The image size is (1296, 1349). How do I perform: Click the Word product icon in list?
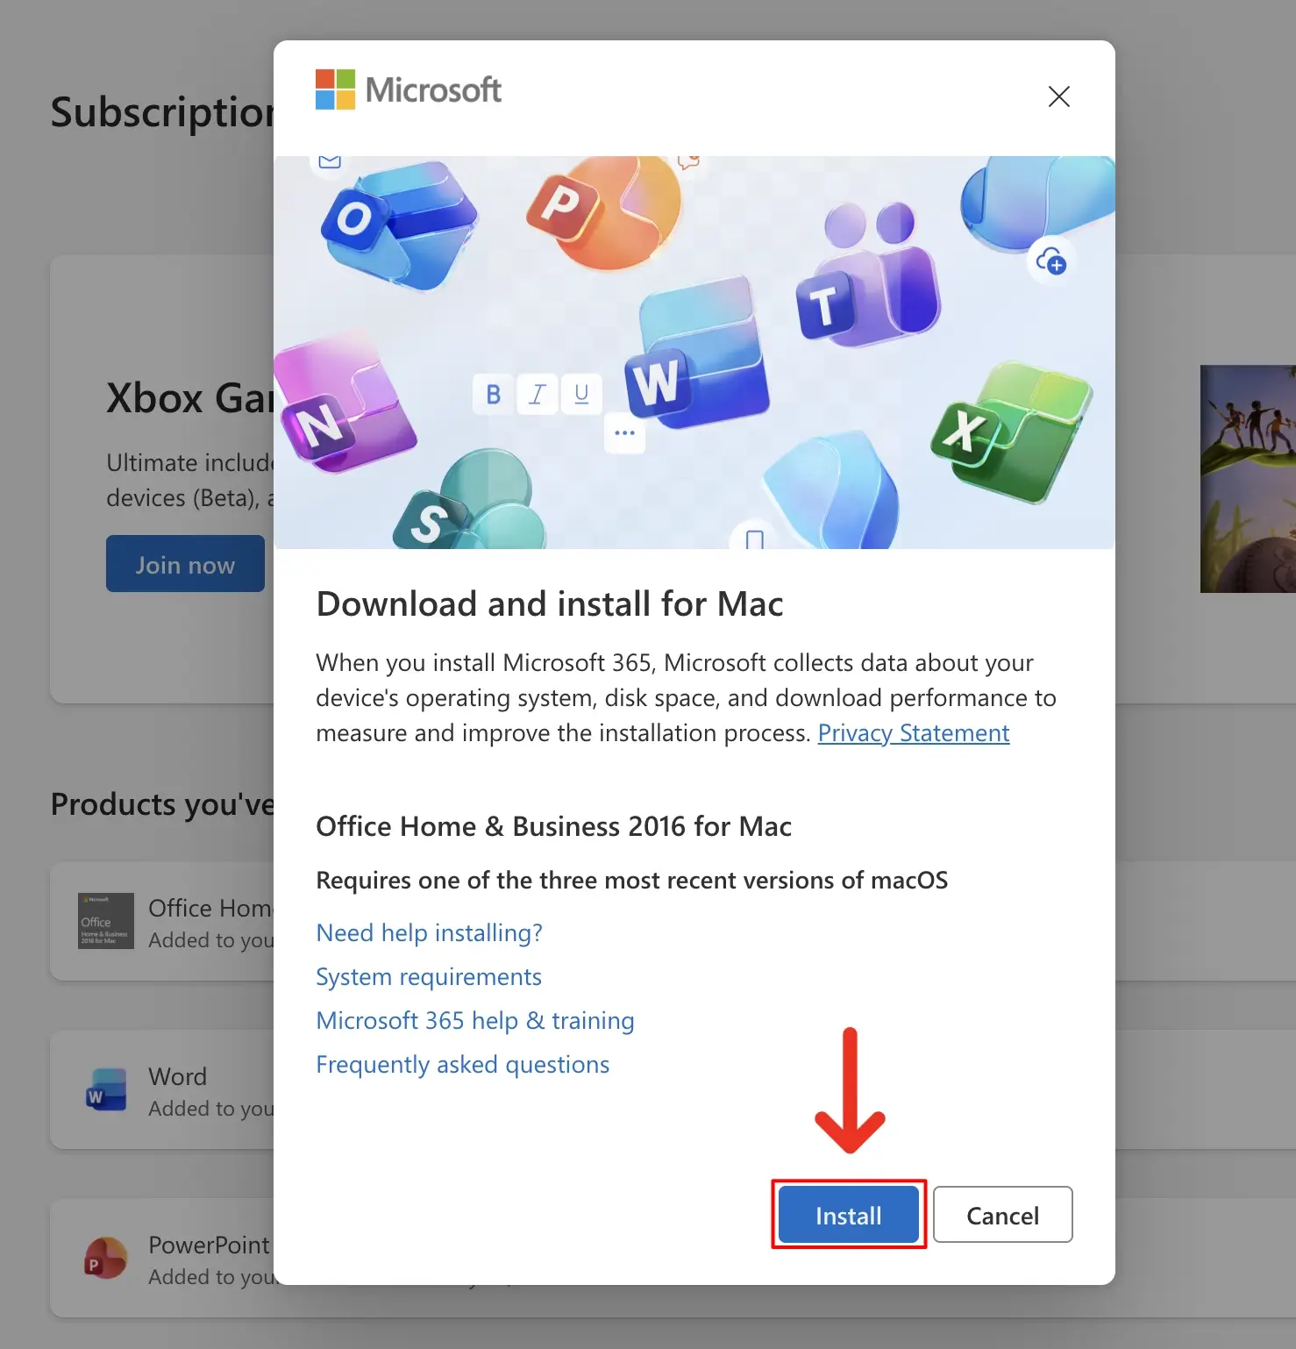[106, 1090]
